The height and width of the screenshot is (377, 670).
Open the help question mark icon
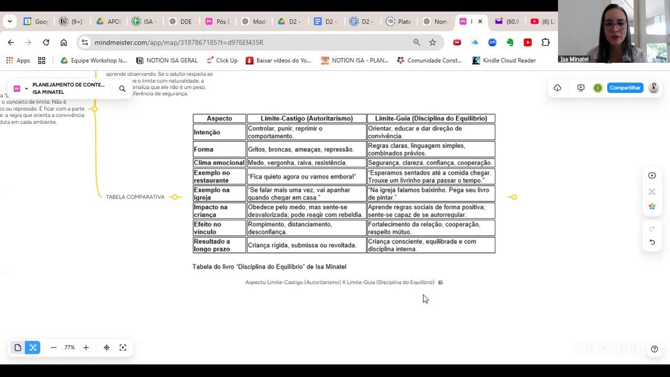[654, 349]
